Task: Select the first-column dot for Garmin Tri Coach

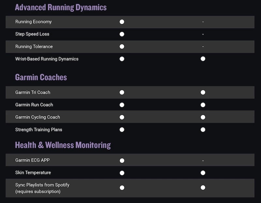Action: click(122, 92)
